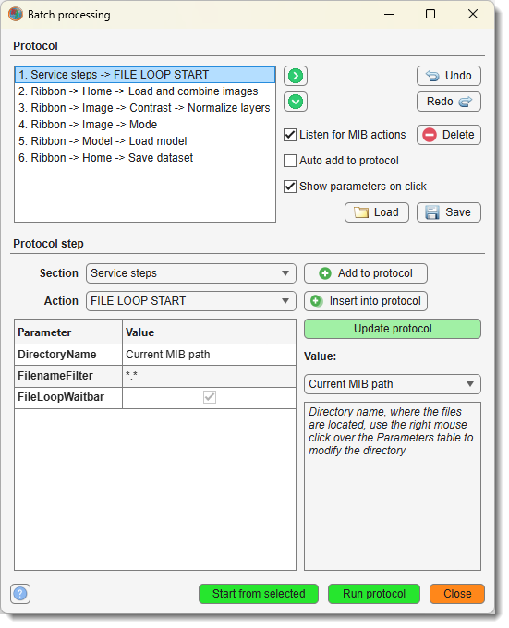Screen dimensions: 509x628
Task: Open the Section dropdown showing Service steps
Action: tap(191, 273)
